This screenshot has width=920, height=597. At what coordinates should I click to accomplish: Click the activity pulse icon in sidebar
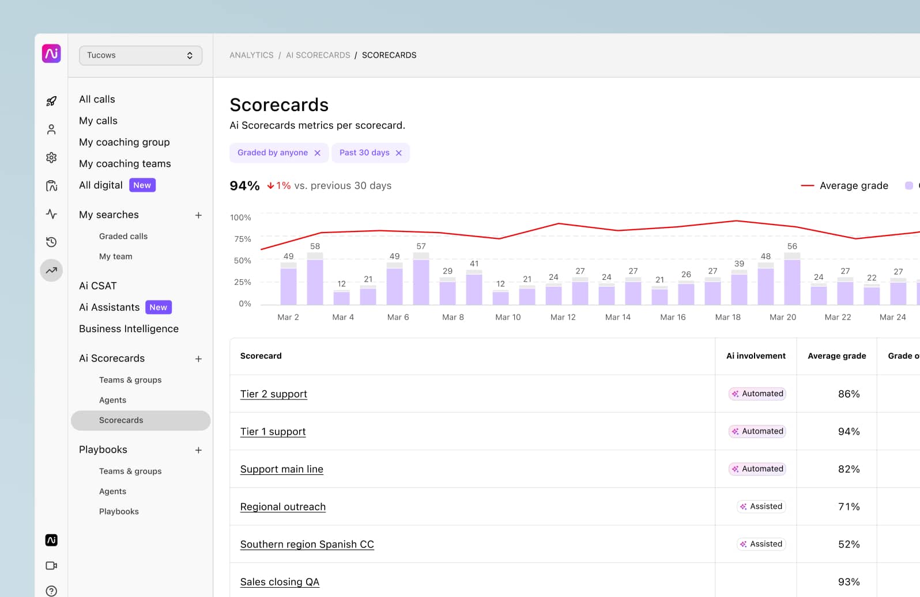[51, 214]
